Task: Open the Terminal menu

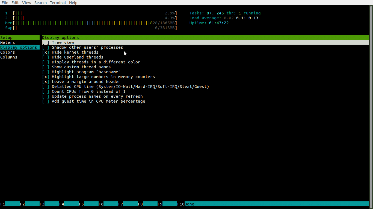Action: pyautogui.click(x=58, y=3)
